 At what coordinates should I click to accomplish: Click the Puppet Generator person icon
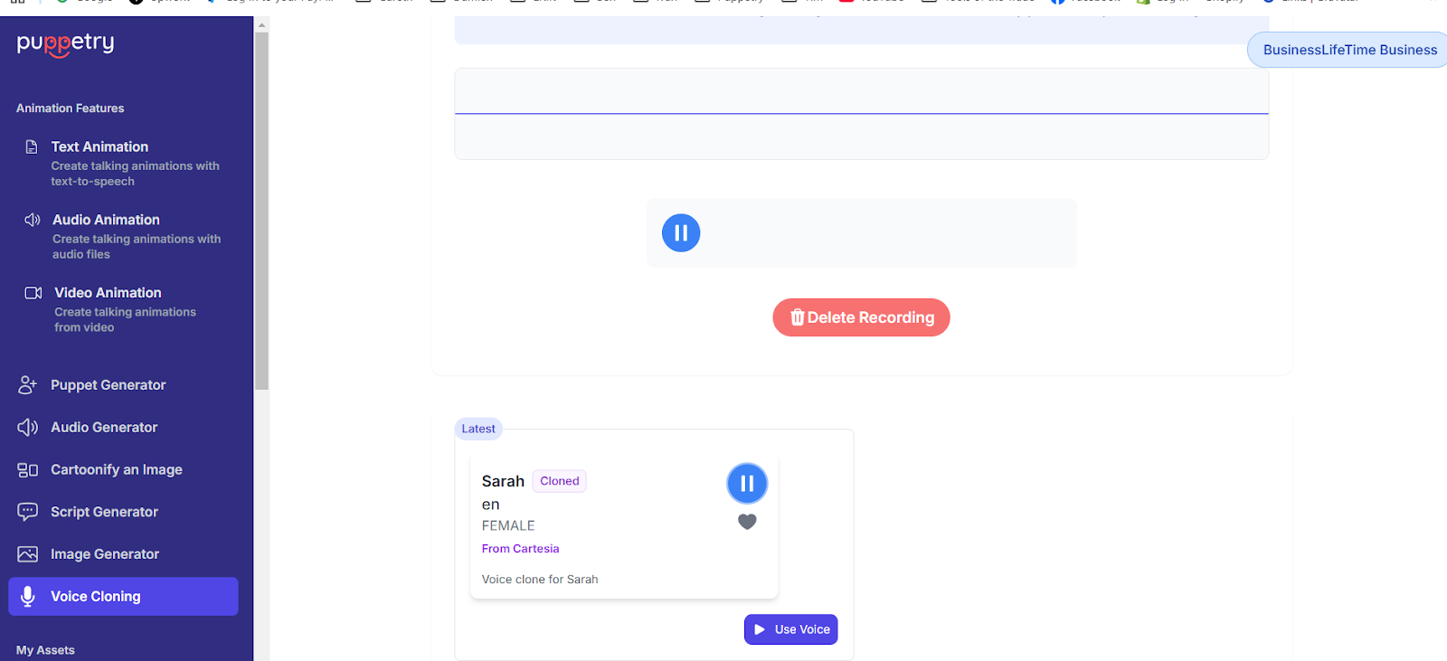(28, 384)
